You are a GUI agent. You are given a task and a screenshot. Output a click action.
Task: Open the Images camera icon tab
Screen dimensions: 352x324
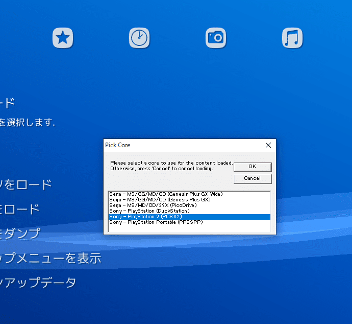click(x=216, y=38)
